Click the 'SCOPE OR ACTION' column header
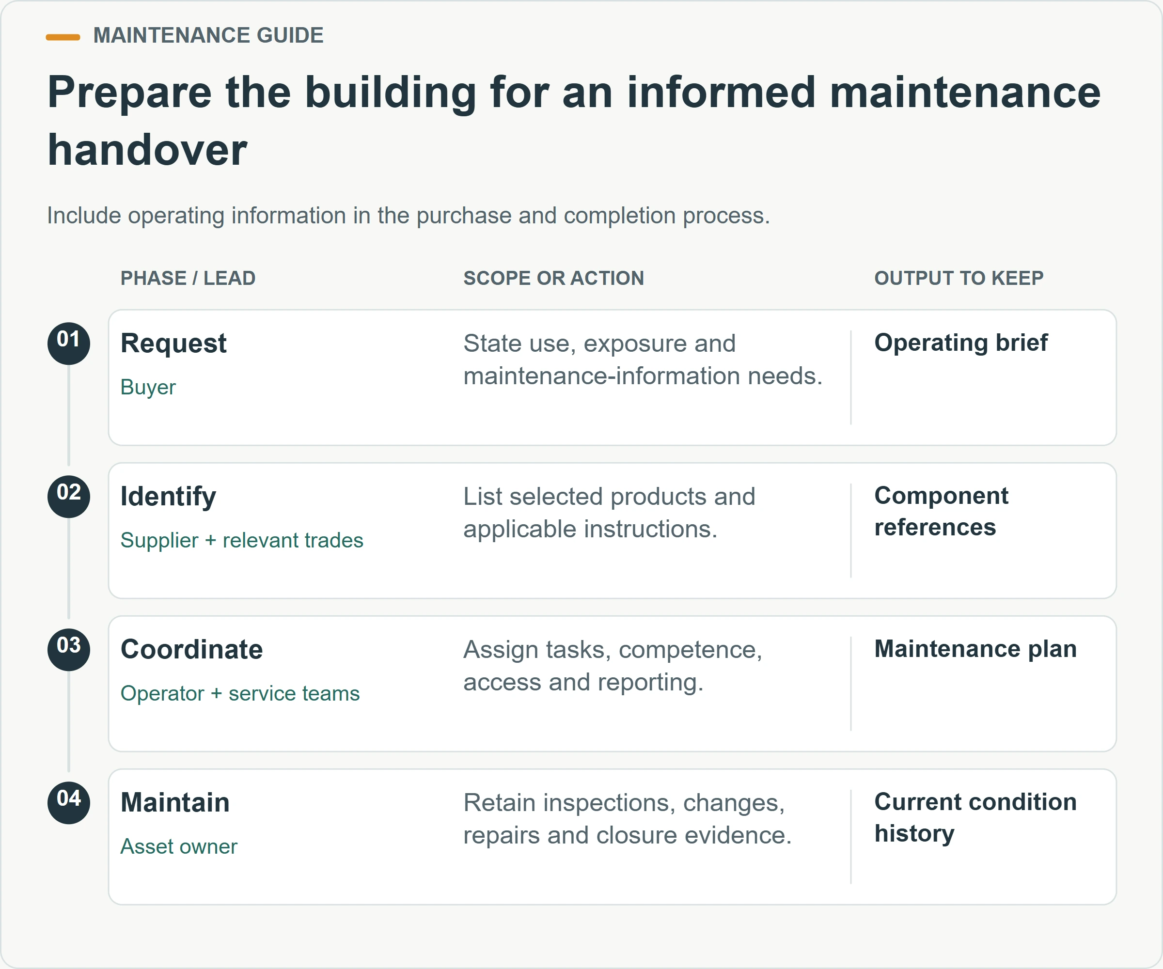Image resolution: width=1163 pixels, height=969 pixels. pos(553,278)
